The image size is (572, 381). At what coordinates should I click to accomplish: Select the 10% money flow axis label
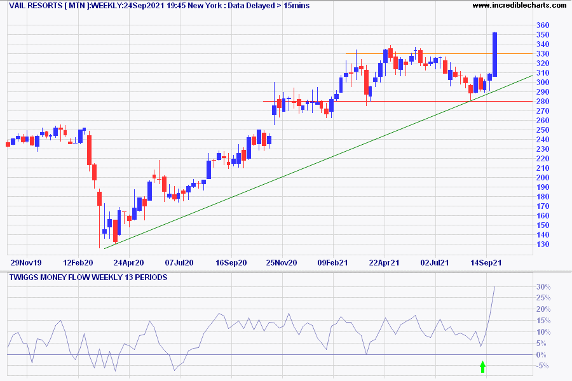543,332
